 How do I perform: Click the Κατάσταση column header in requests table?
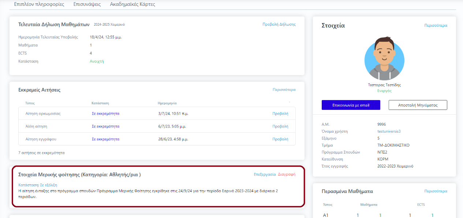coord(100,103)
